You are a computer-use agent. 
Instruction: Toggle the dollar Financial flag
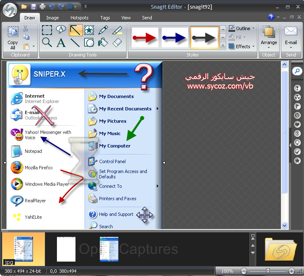(x=297, y=133)
